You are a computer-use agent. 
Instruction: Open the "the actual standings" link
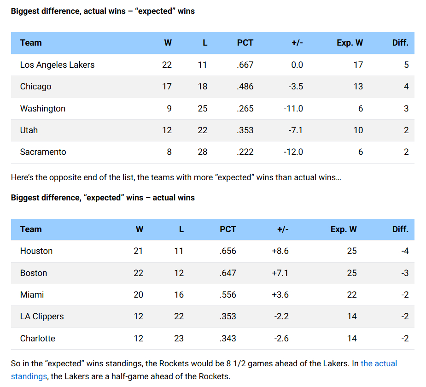pos(379,364)
